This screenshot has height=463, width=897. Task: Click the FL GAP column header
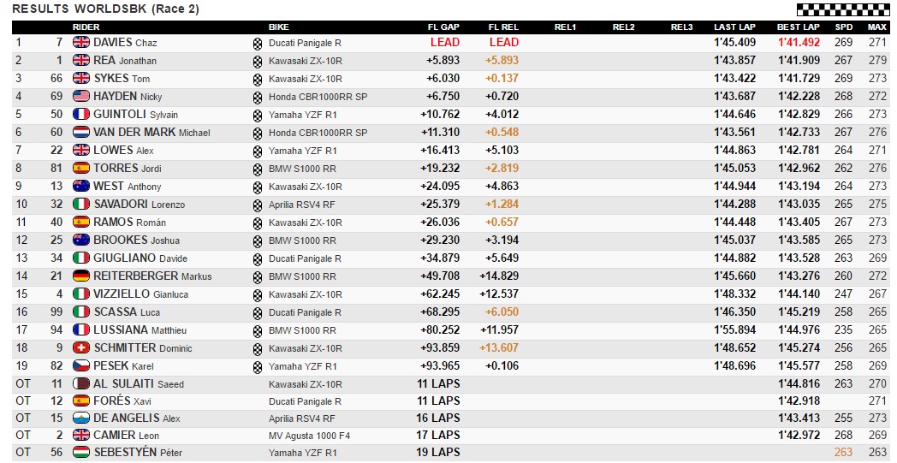pos(443,27)
